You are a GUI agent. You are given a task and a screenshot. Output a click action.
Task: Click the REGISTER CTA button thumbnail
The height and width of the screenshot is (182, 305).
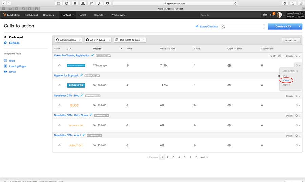(76, 85)
